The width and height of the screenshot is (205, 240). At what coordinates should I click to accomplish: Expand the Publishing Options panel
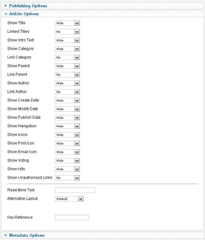tap(28, 6)
